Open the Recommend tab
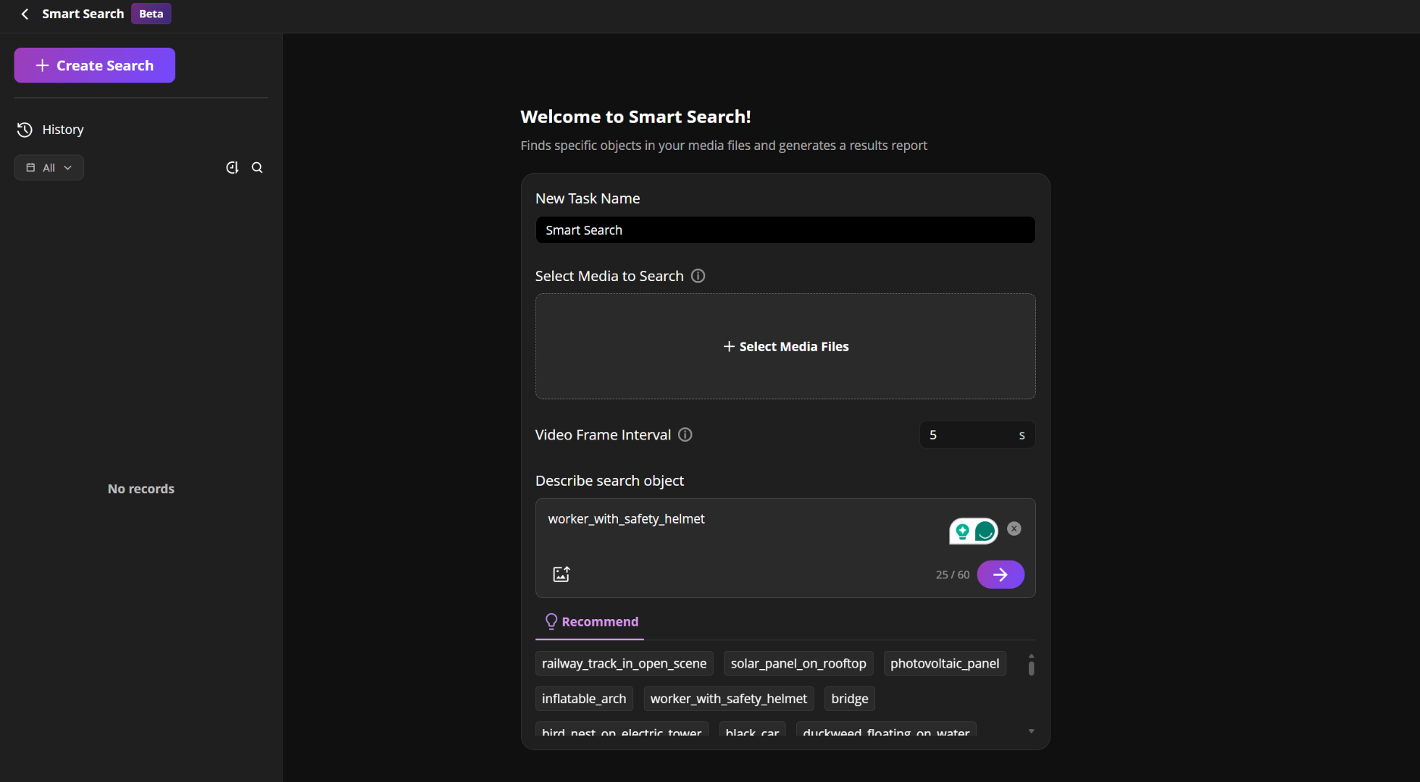1420x782 pixels. (590, 621)
